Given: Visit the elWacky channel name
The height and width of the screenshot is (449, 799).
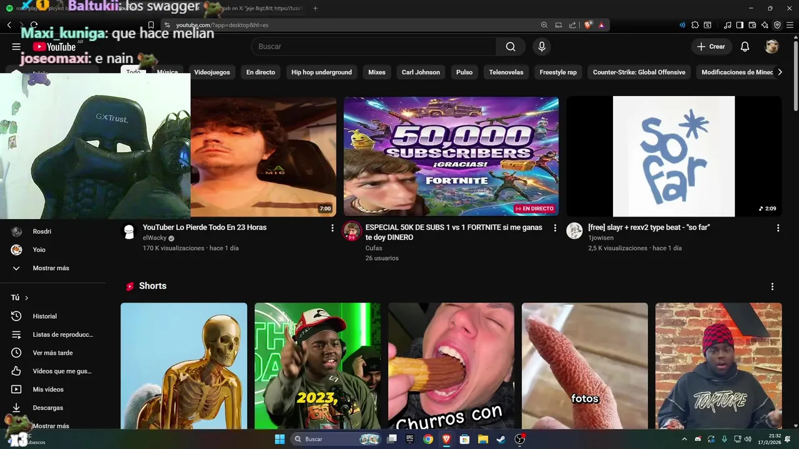Looking at the screenshot, I should [x=155, y=238].
